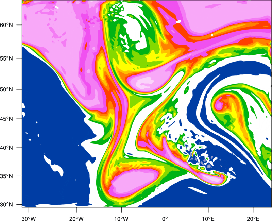
Task: Click the 20°E longitude label
Action: [x=253, y=219]
